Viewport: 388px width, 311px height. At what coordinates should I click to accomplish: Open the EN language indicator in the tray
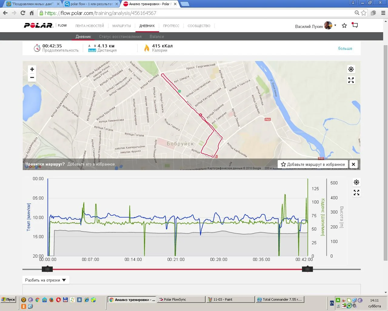[332, 303]
